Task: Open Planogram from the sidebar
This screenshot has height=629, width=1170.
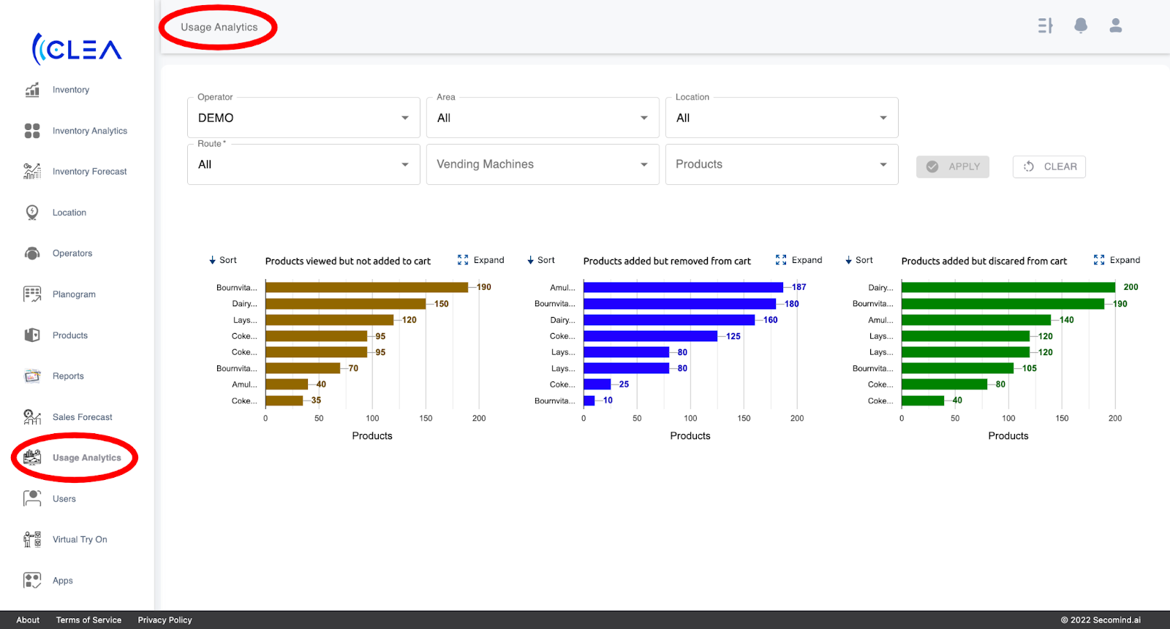Action: [74, 294]
